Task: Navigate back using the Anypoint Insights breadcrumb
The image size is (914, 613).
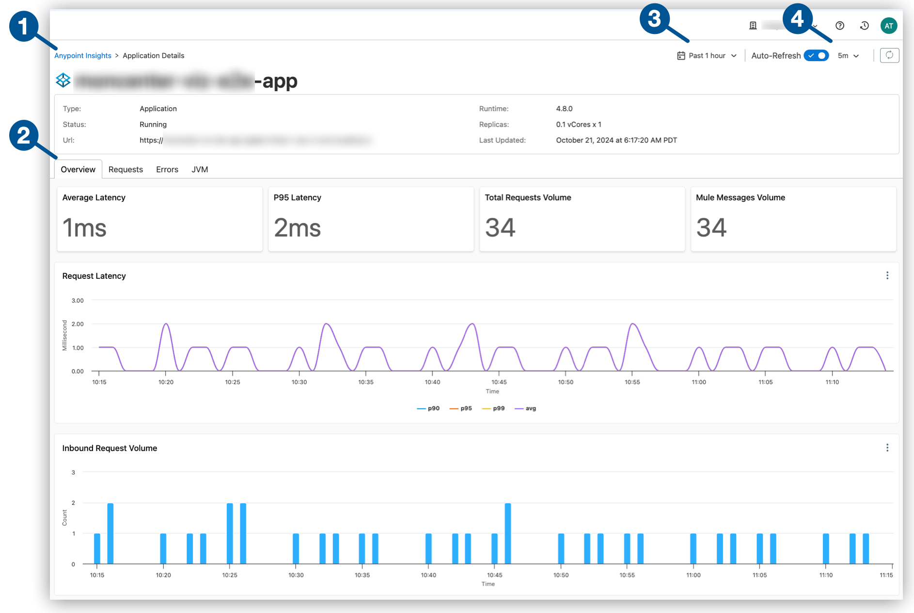Action: tap(83, 55)
